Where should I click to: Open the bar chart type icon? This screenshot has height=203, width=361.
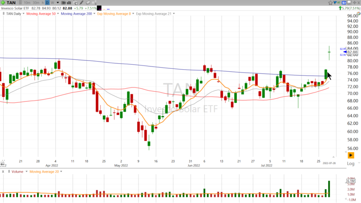click(68, 3)
